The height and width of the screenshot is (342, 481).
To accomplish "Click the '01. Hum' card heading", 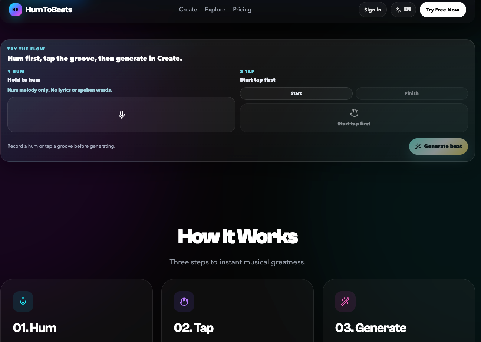I will coord(35,328).
